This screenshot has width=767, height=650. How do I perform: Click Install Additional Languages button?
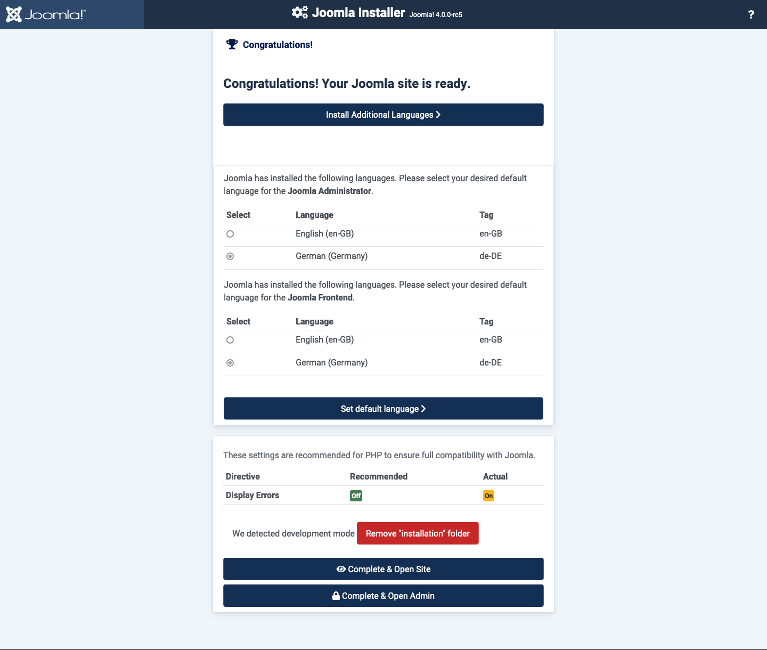point(383,115)
